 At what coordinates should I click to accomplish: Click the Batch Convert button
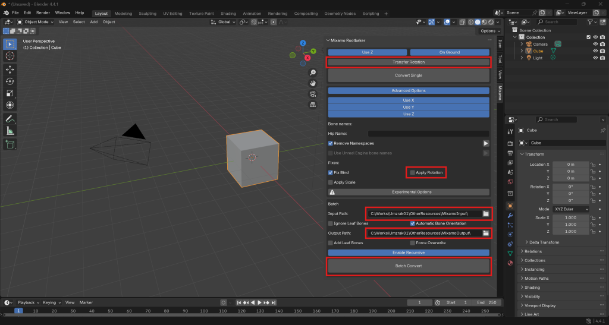tap(409, 266)
